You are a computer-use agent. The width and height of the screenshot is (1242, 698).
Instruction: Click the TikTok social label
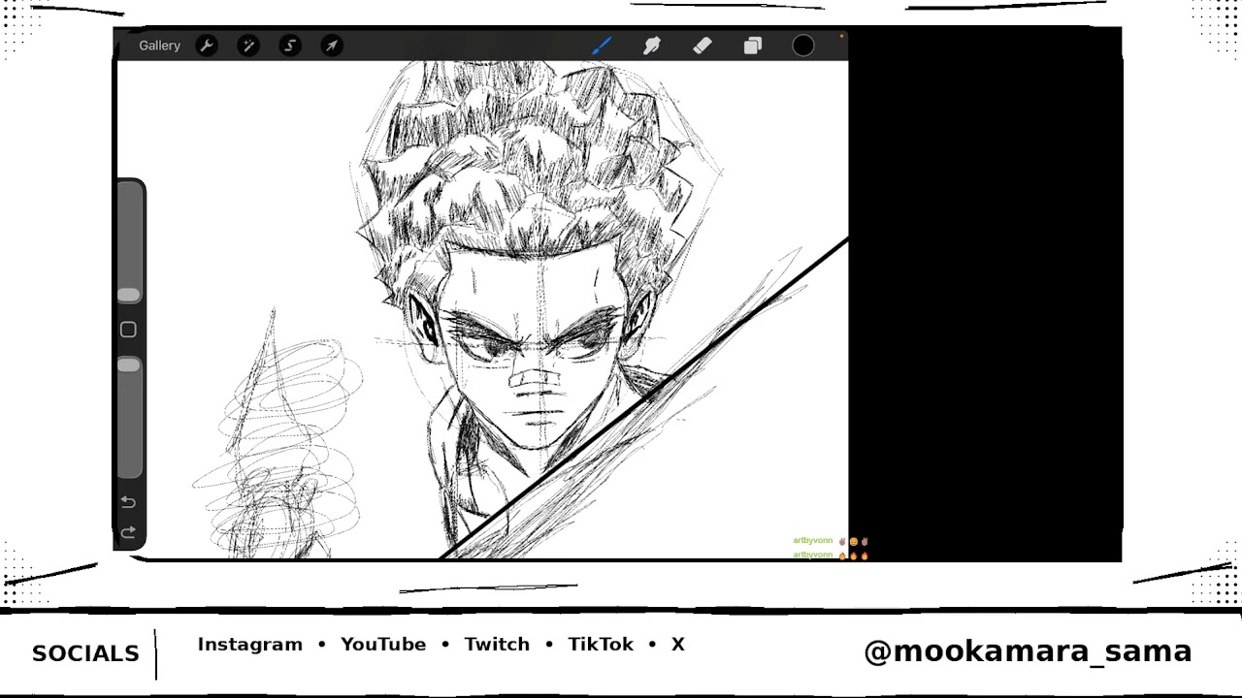(x=601, y=645)
